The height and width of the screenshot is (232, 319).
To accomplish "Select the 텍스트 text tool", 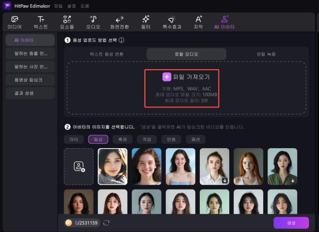I will tap(41, 22).
